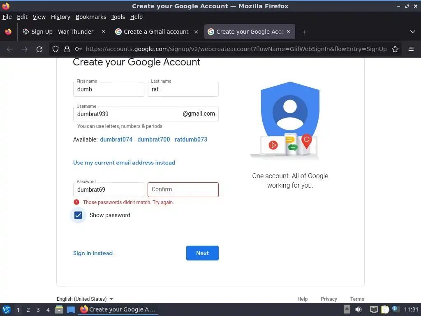This screenshot has width=421, height=316.
Task: Bookmark this page with the star
Action: pyautogui.click(x=395, y=49)
